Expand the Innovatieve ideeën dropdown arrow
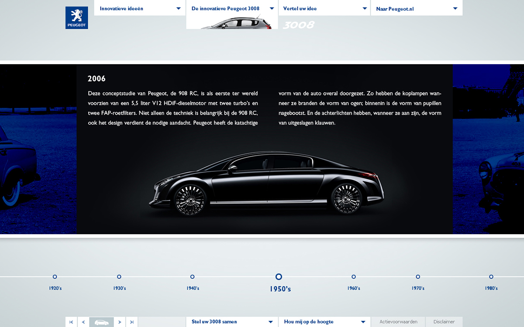 179,8
